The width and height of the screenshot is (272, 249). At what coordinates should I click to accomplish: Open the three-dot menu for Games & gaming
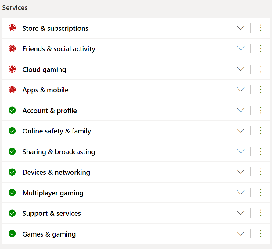tap(261, 234)
